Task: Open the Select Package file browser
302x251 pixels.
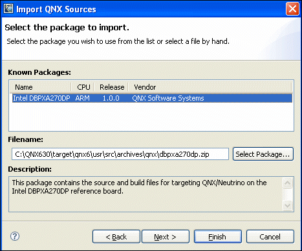Action: click(263, 154)
